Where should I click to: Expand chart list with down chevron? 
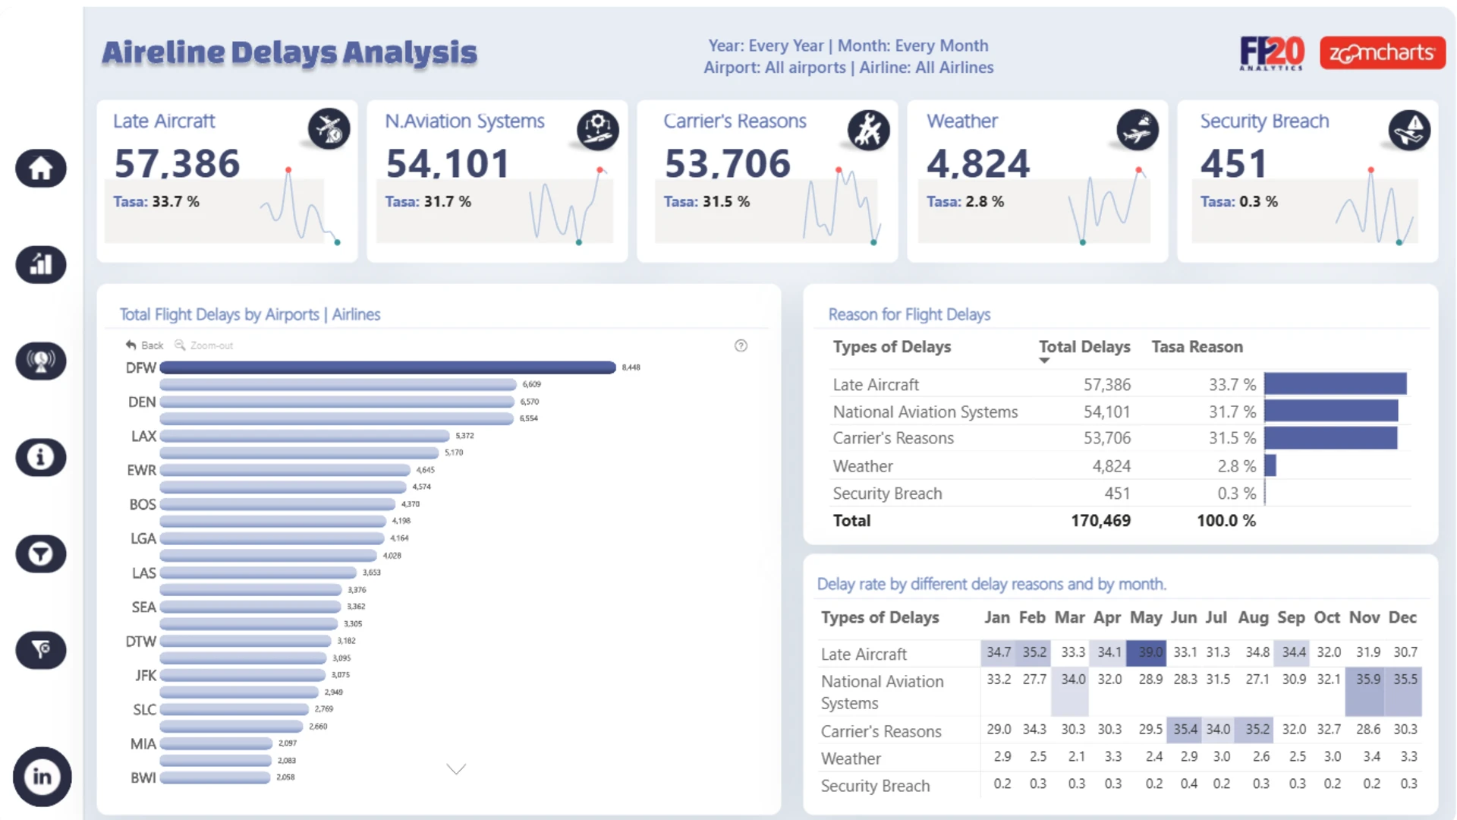456,769
